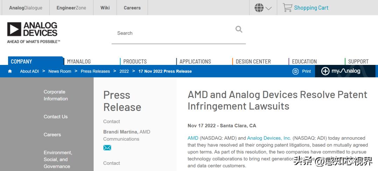Open the PRODUCTS menu
The width and height of the screenshot is (378, 171).
click(x=135, y=61)
